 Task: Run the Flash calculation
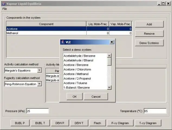tap(98, 123)
